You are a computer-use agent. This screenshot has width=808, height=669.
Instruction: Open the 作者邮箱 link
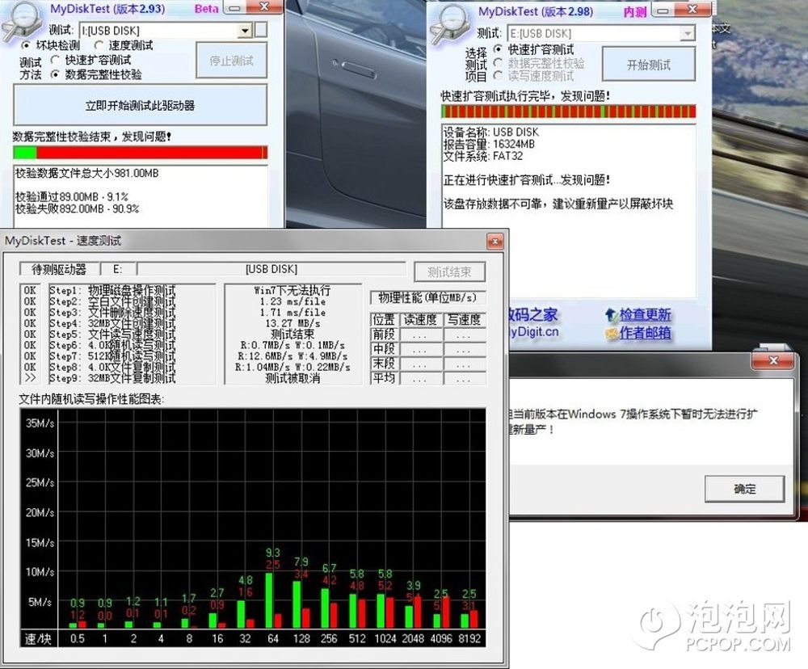point(645,333)
